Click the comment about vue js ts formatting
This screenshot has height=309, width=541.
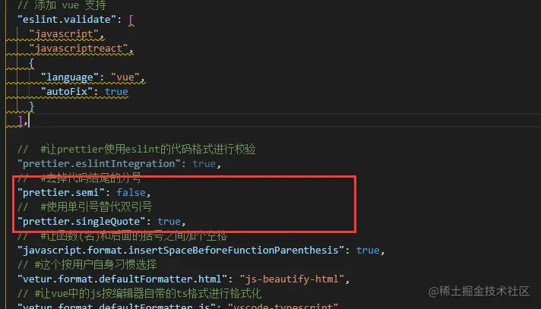tap(139, 294)
